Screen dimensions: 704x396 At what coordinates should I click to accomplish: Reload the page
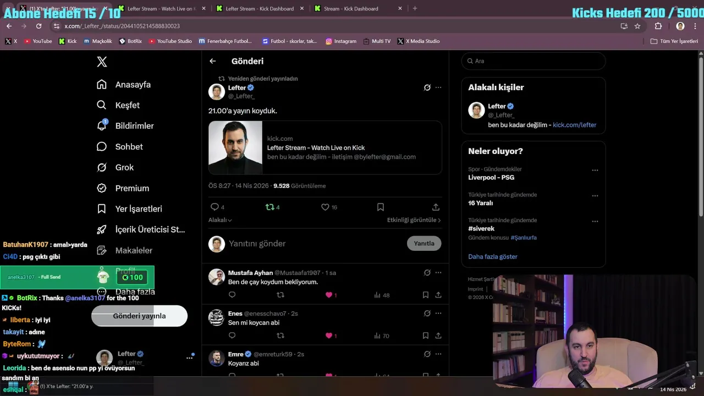point(38,26)
